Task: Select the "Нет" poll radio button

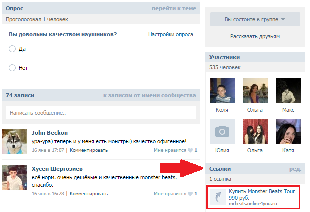Action: 12,68
